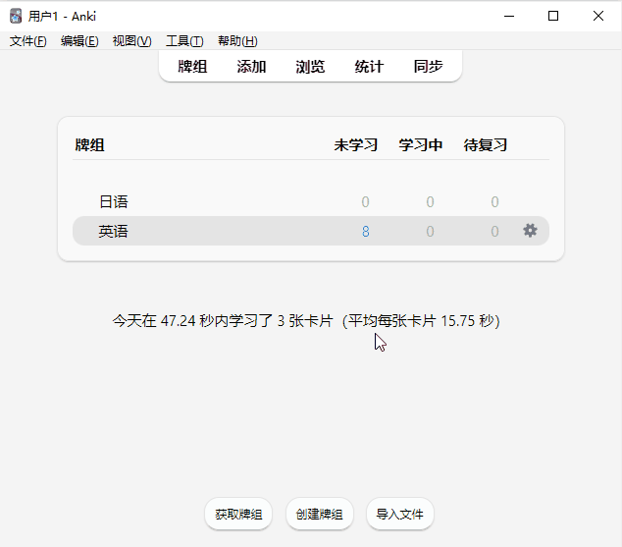Show 统计 statistics

click(369, 67)
